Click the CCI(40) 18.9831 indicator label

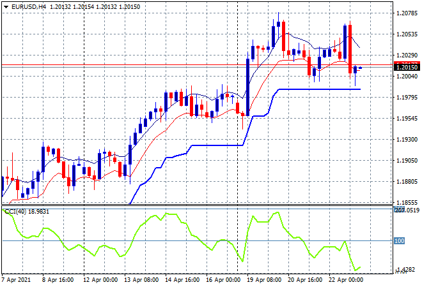pyautogui.click(x=27, y=212)
